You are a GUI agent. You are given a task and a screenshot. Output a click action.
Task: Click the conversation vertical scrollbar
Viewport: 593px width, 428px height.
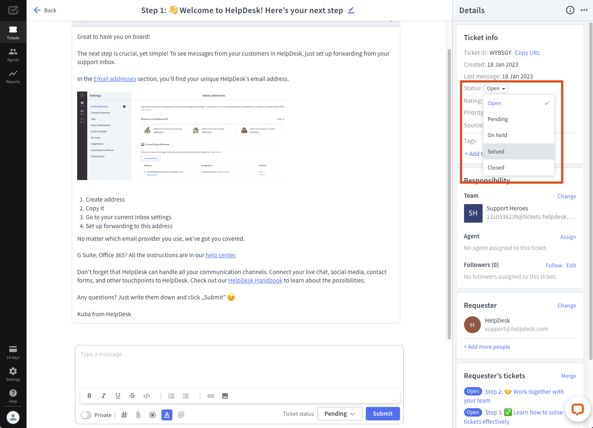[449, 194]
